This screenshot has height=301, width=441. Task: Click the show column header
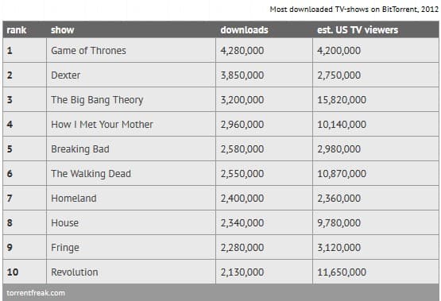click(x=63, y=30)
